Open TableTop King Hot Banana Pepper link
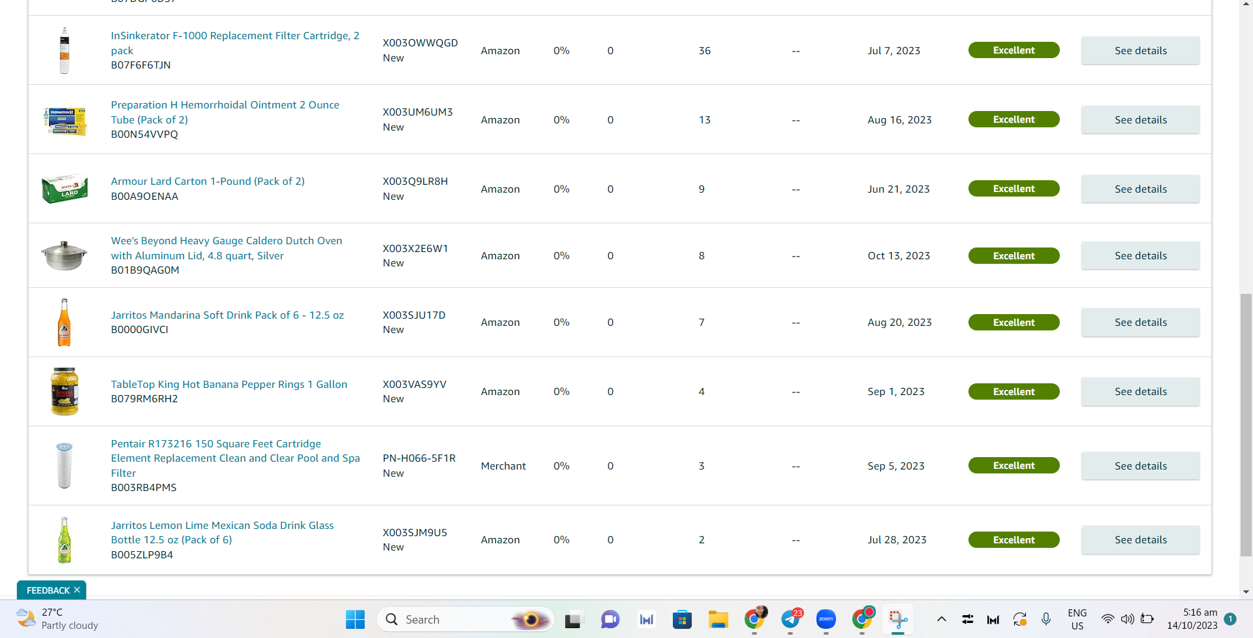This screenshot has width=1253, height=638. pyautogui.click(x=229, y=384)
